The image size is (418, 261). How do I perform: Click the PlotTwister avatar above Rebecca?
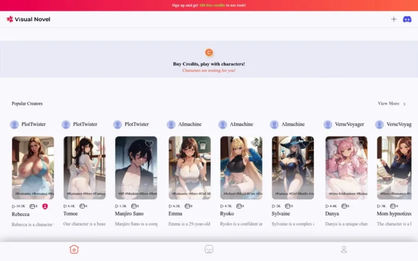(14, 125)
